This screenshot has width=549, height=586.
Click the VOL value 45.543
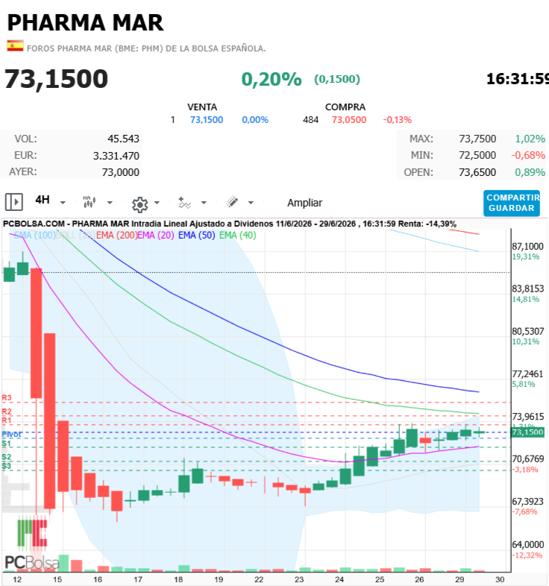click(123, 139)
